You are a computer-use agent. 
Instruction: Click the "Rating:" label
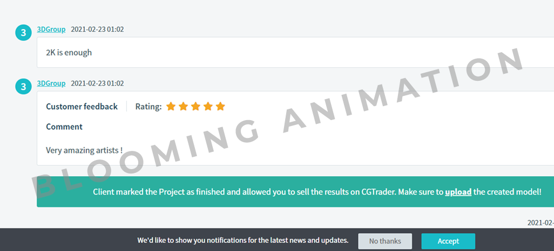point(148,106)
